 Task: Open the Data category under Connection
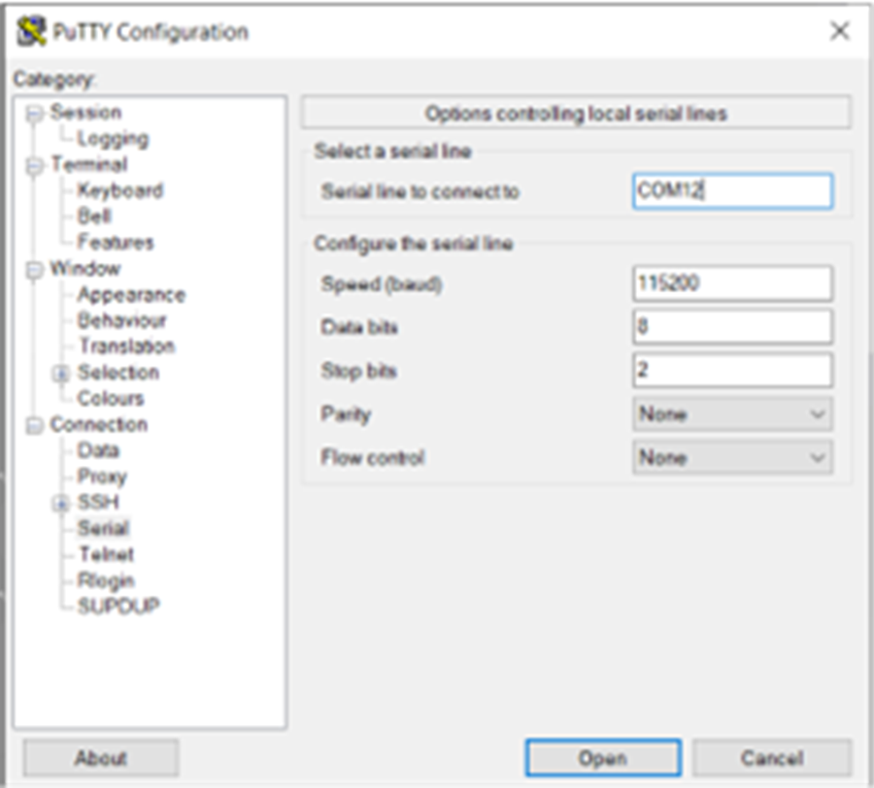coord(98,450)
